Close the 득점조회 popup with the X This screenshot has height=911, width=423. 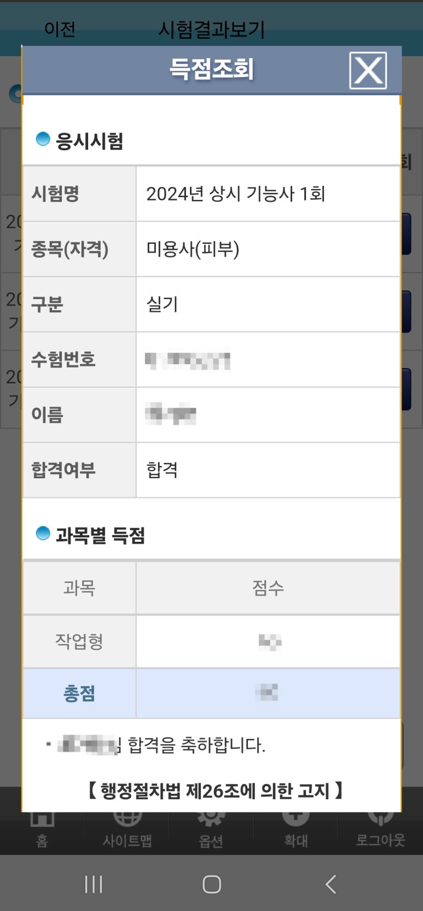368,70
